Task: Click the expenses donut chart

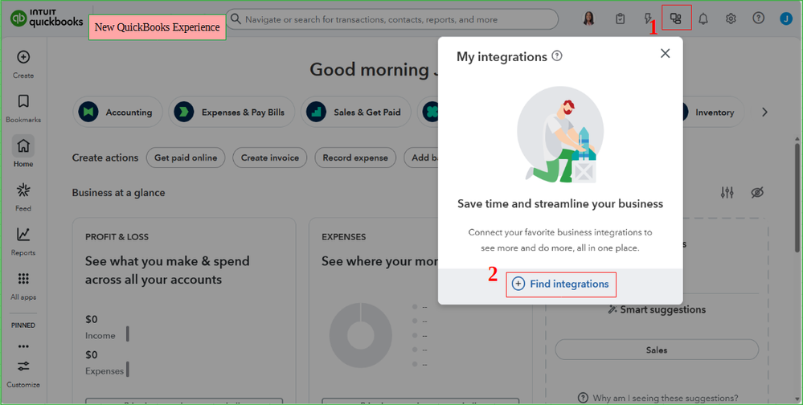Action: pyautogui.click(x=361, y=335)
